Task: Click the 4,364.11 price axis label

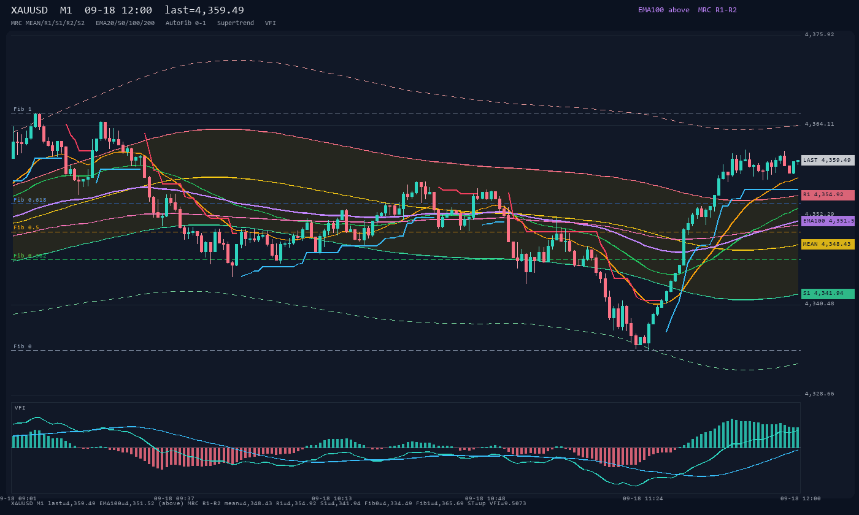Action: 820,124
